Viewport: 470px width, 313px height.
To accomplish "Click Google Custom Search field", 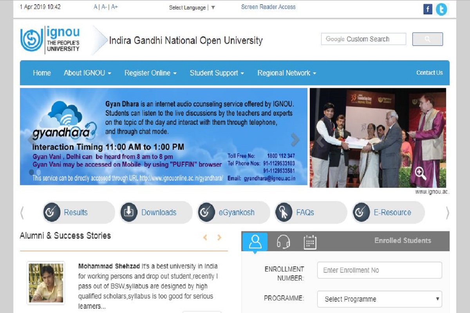I will 363,39.
